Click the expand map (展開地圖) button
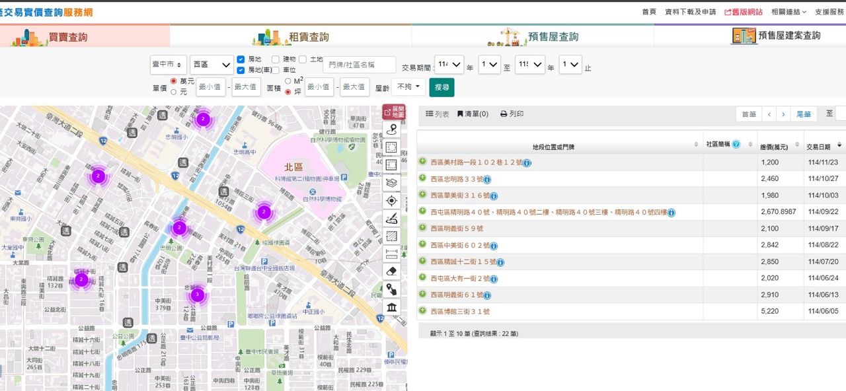Screen dimensions: 846x391 (x=393, y=112)
